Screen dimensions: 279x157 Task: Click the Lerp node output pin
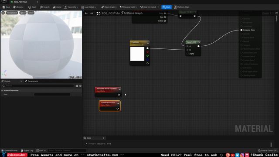coord(199,46)
